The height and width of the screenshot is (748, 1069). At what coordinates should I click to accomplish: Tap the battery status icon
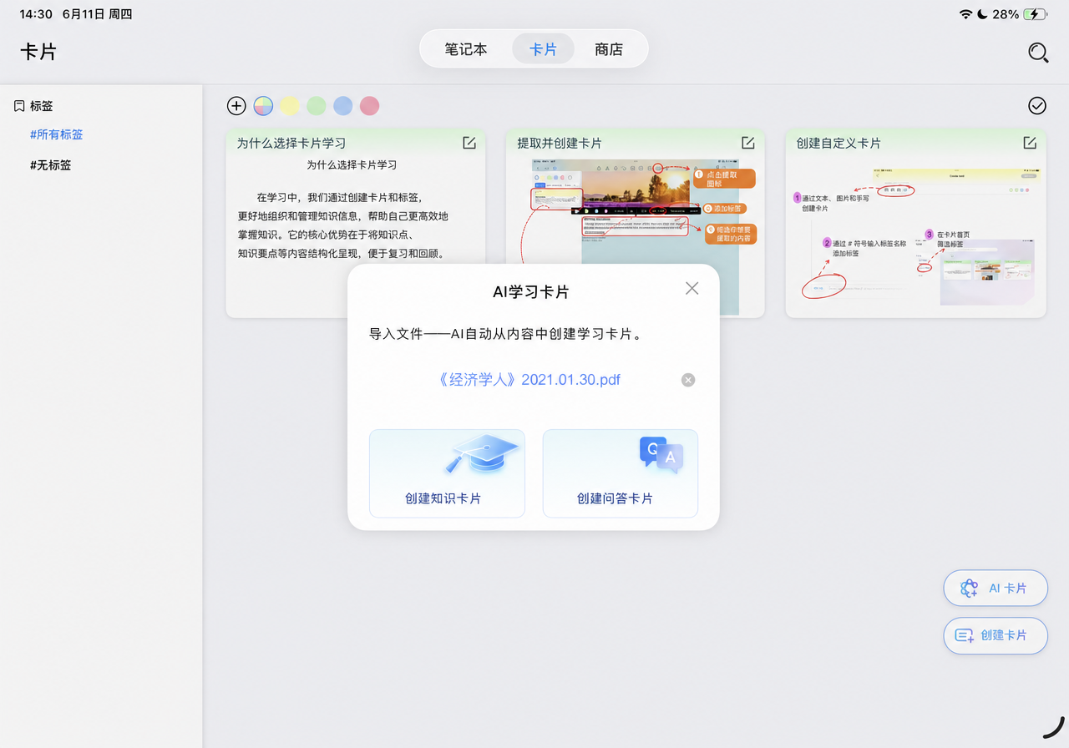[x=1036, y=14]
